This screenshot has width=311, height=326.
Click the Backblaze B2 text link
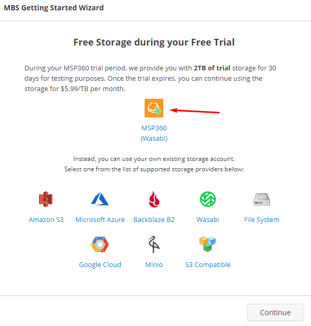pyautogui.click(x=154, y=219)
